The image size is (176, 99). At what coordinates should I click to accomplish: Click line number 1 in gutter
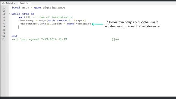coord(4,7)
